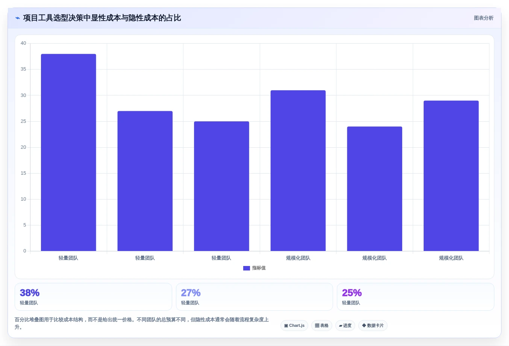Click the bar valued 24
Screen dimensions: 509x346
click(x=374, y=189)
